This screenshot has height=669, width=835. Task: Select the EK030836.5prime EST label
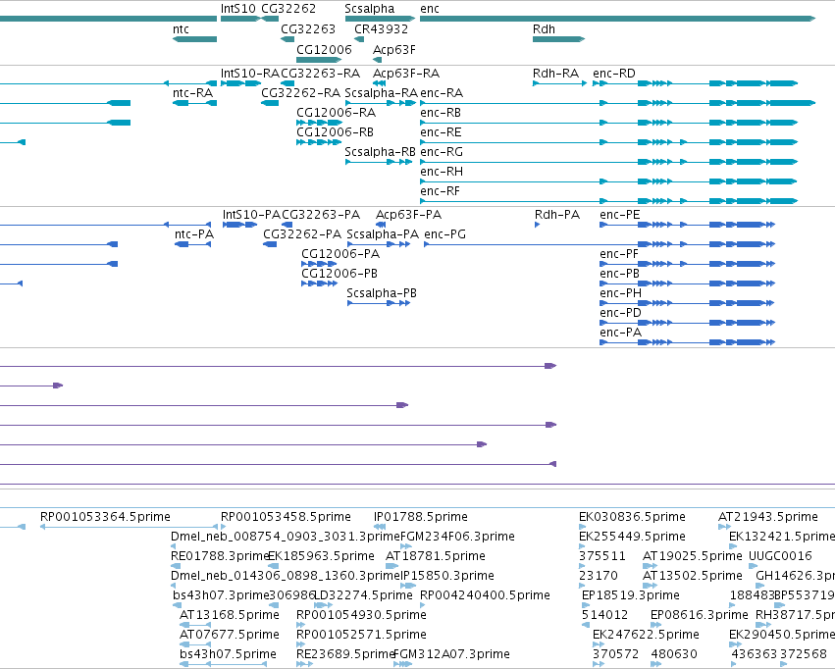point(632,517)
